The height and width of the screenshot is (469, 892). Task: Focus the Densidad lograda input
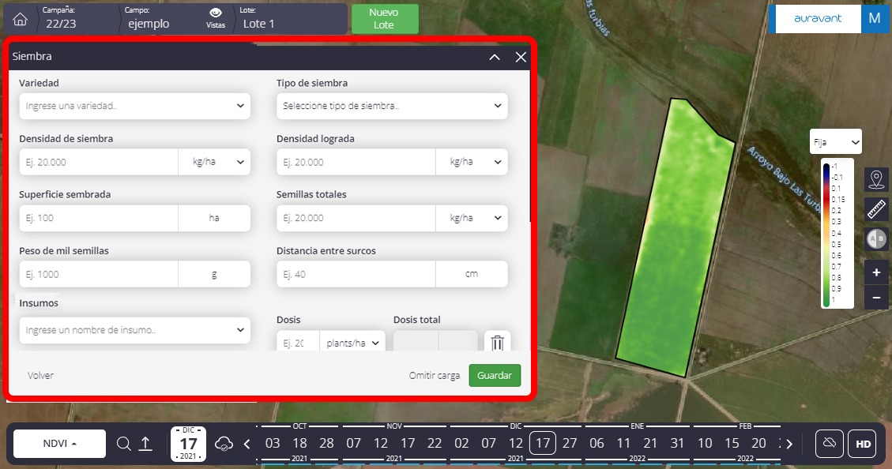click(x=356, y=162)
